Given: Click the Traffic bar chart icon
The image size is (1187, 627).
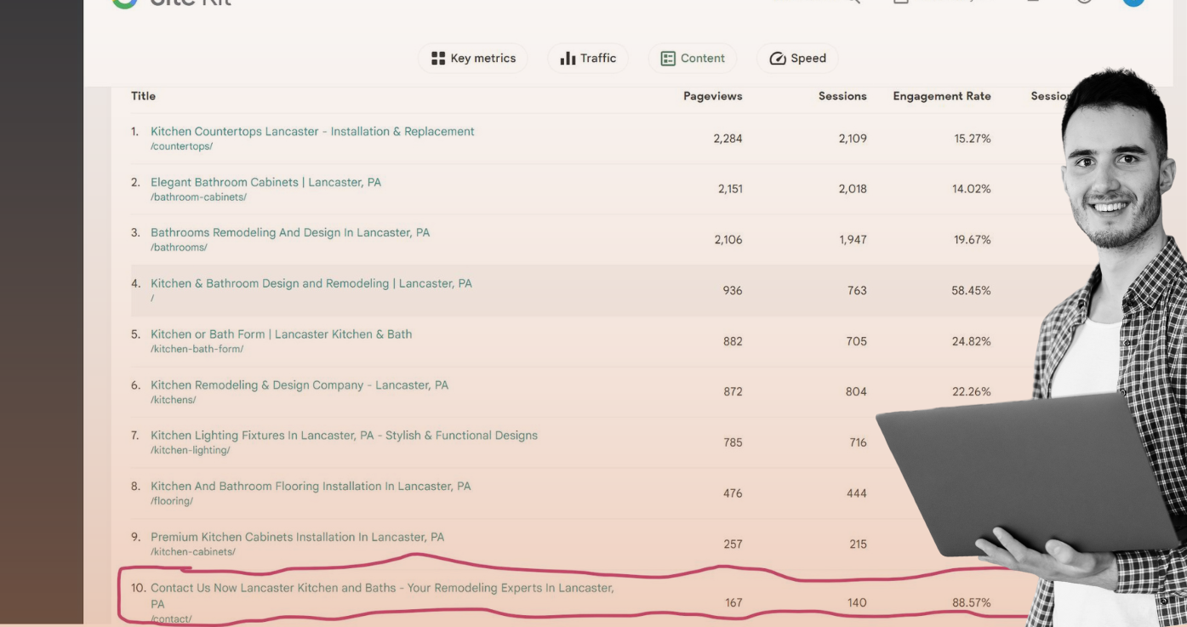Looking at the screenshot, I should pyautogui.click(x=568, y=58).
